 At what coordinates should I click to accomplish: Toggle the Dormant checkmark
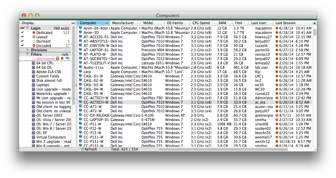point(23,41)
